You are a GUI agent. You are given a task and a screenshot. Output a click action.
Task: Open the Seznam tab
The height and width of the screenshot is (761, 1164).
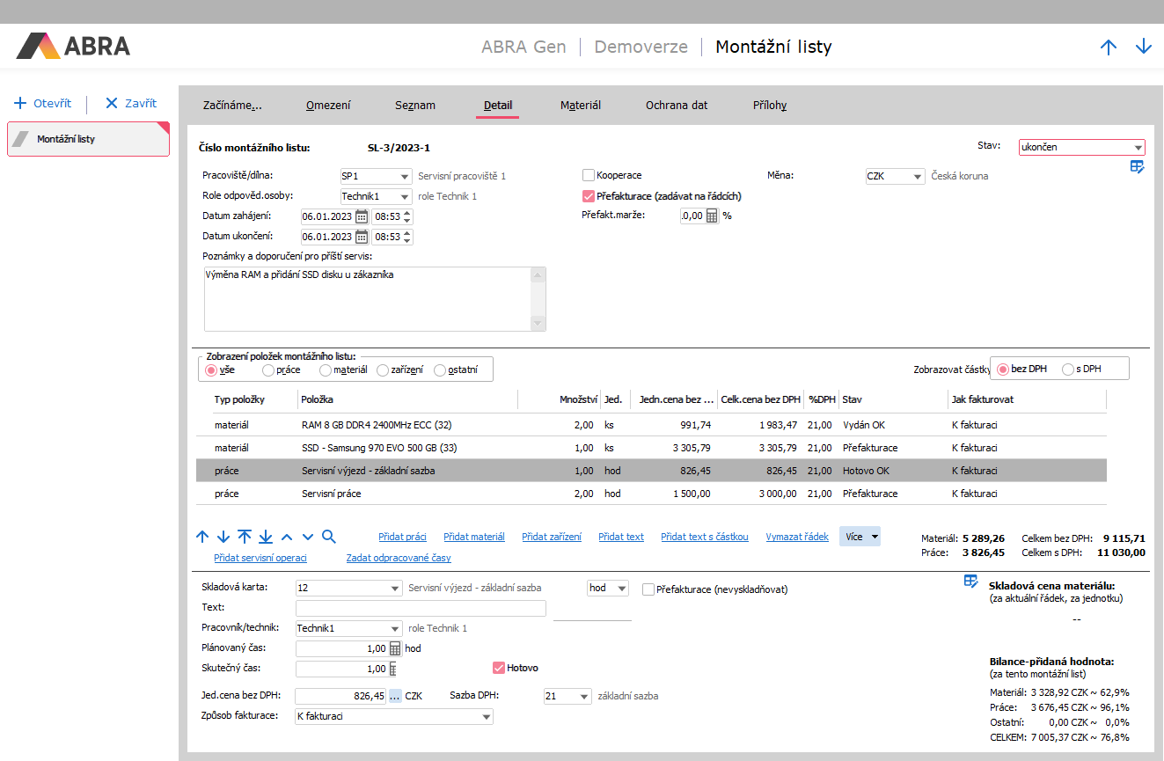[415, 106]
